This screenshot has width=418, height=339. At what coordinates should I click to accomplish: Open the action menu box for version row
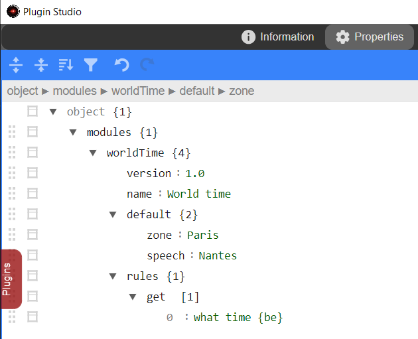(33, 173)
